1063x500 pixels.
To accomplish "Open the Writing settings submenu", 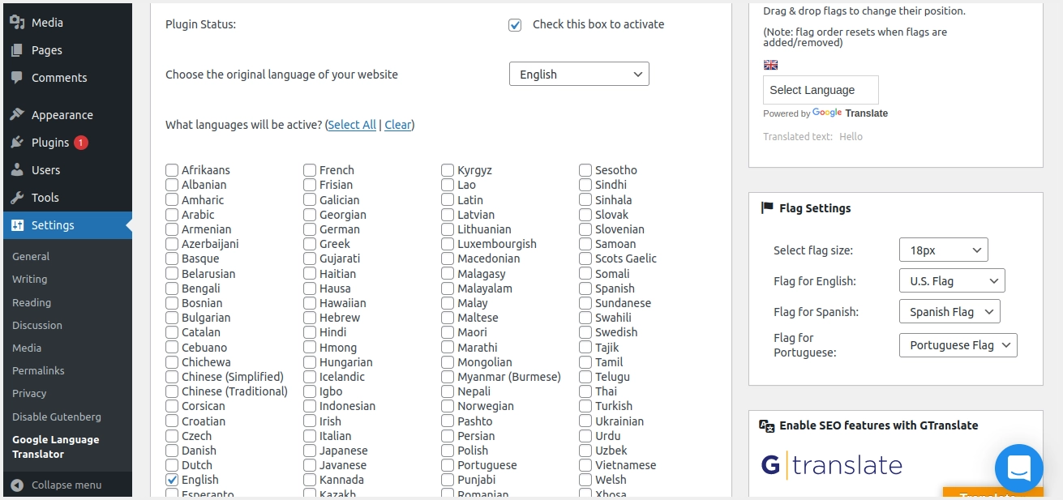I will (x=30, y=279).
